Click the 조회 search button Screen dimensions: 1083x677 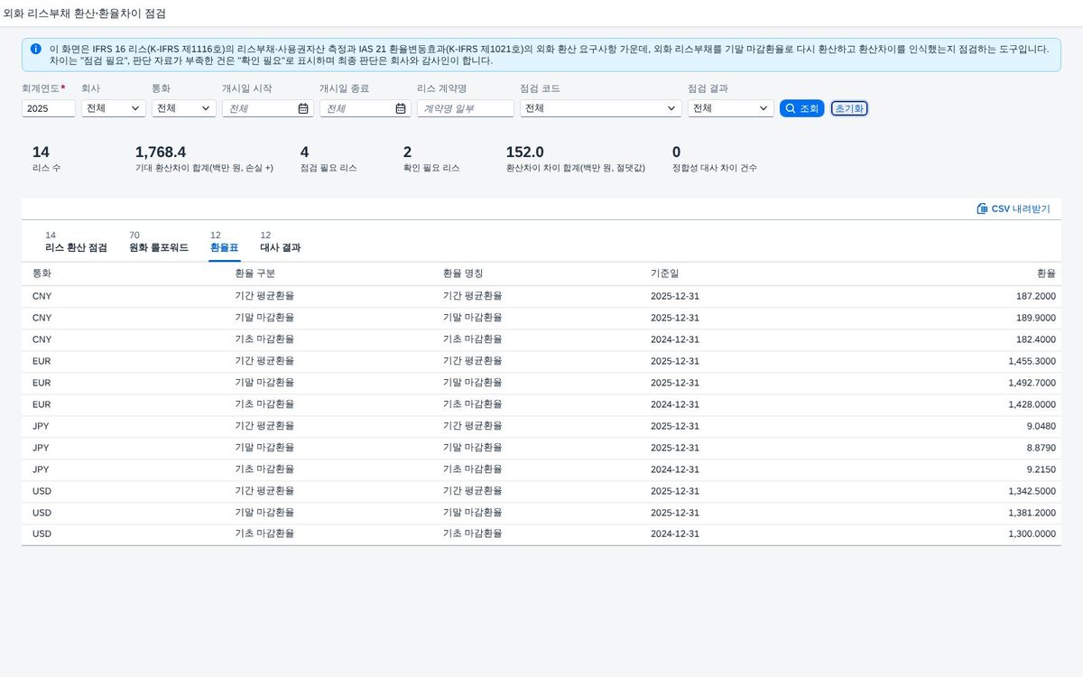point(801,108)
